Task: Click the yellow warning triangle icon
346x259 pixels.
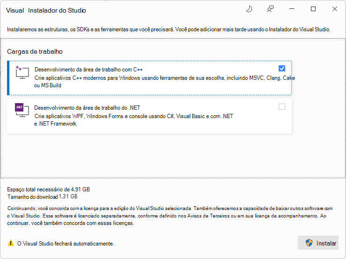Action: pyautogui.click(x=11, y=243)
